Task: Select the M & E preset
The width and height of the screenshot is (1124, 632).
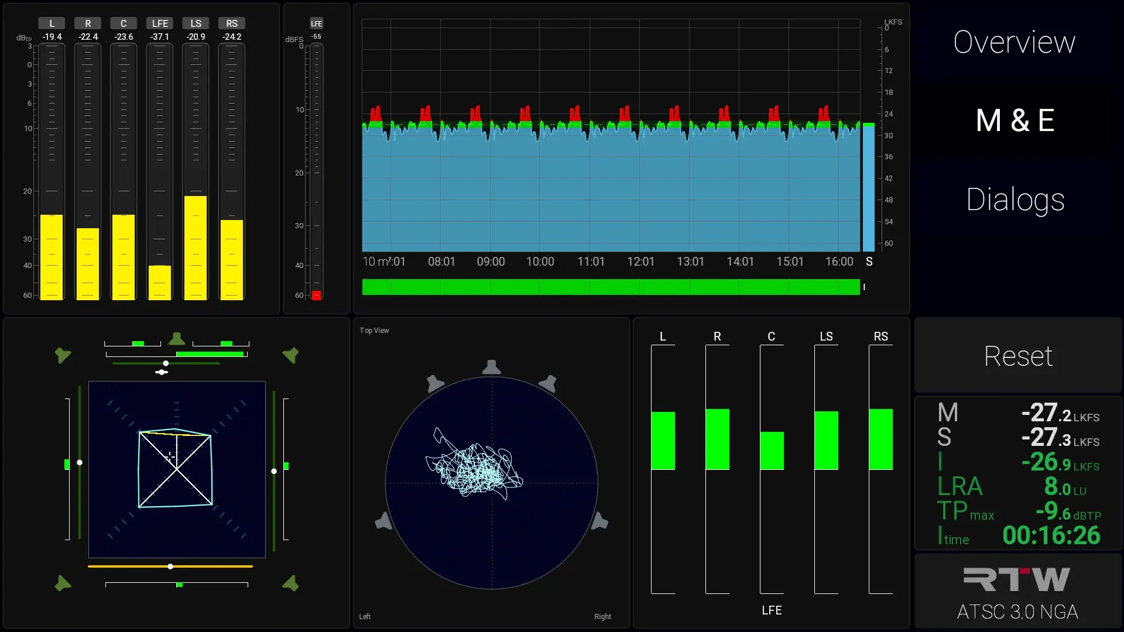Action: 1015,121
